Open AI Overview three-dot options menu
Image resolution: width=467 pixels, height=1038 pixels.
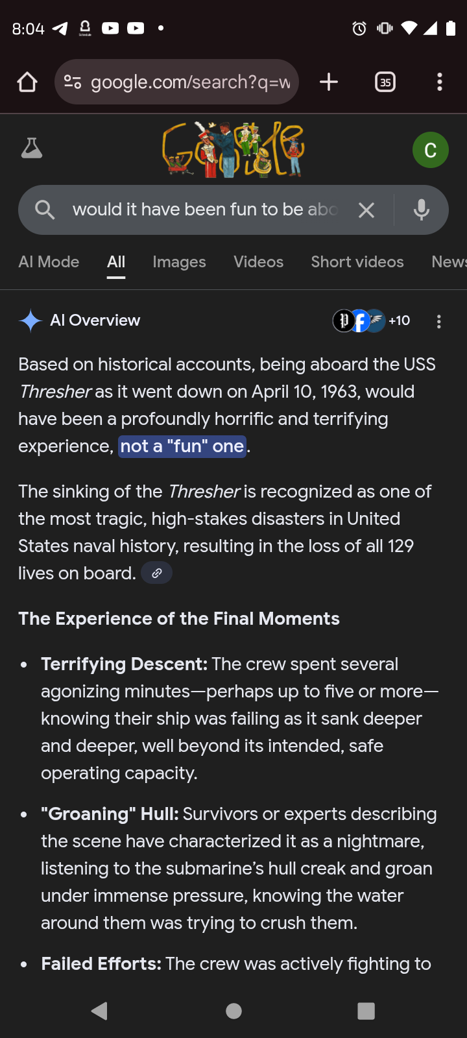439,322
